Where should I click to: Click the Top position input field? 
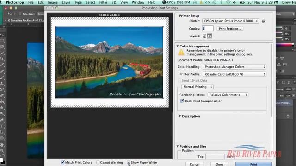215,157
